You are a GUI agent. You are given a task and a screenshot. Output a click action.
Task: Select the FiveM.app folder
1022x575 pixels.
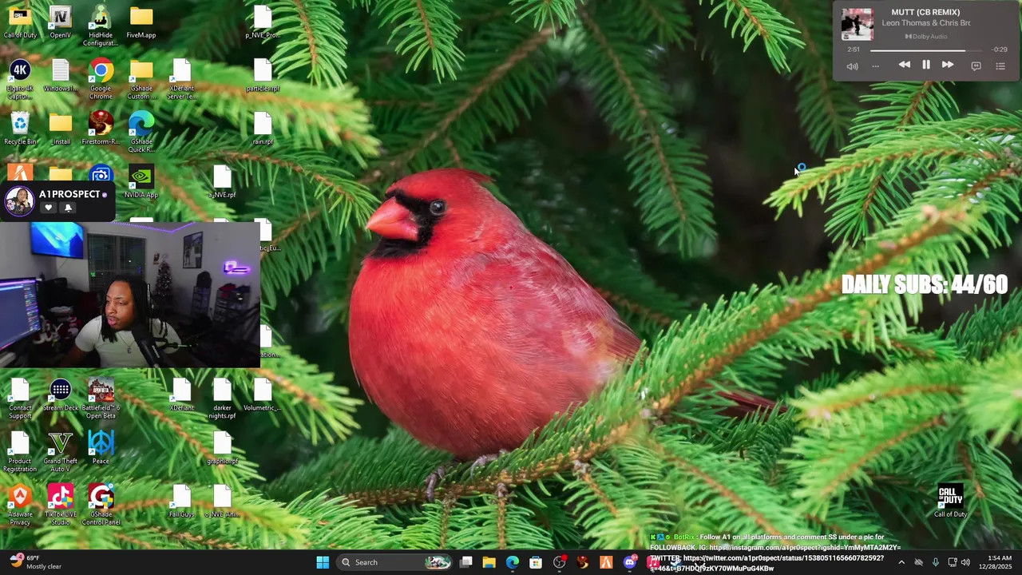pyautogui.click(x=141, y=22)
